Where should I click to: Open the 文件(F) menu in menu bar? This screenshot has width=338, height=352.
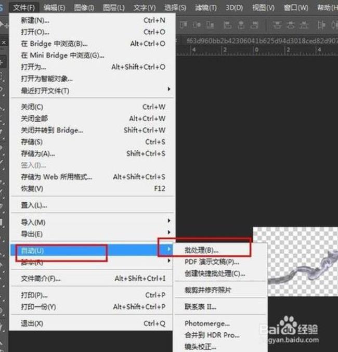pyautogui.click(x=24, y=8)
